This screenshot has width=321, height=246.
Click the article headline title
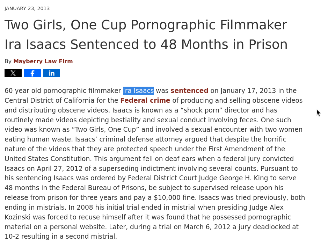click(146, 35)
